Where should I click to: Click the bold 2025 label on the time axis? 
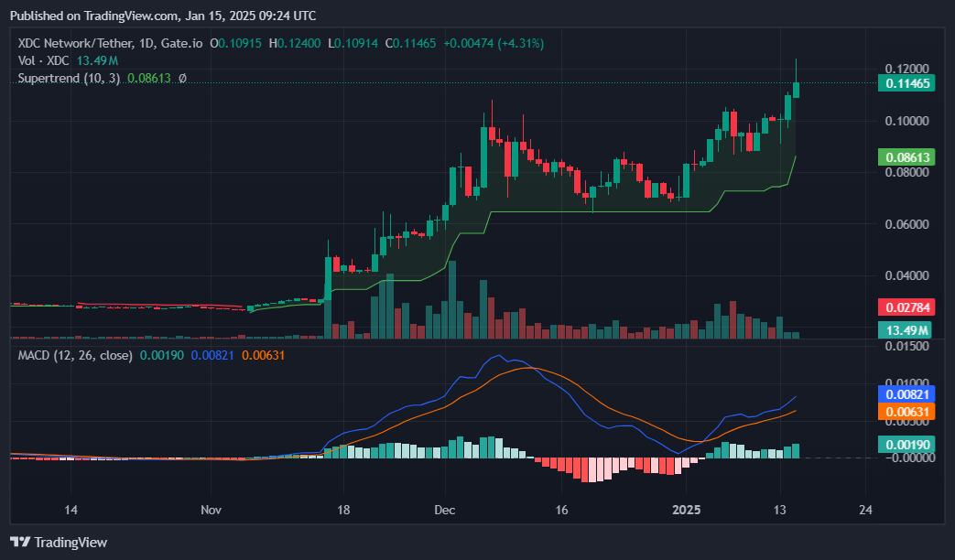coord(687,510)
